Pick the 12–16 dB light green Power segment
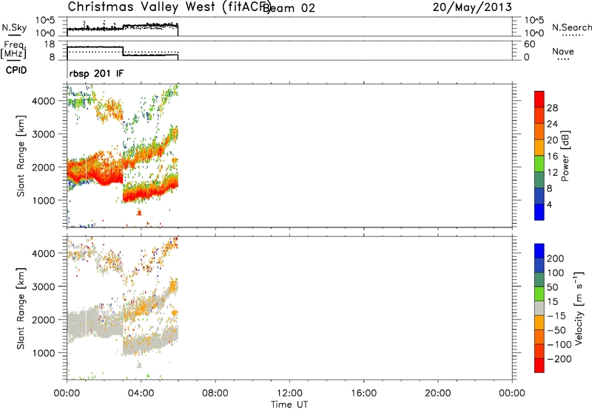592x409 pixels. [x=539, y=164]
